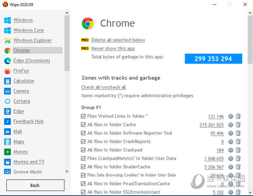The image size is (253, 196).
Task: Uncheck All files in folder Cache
Action: (83, 125)
